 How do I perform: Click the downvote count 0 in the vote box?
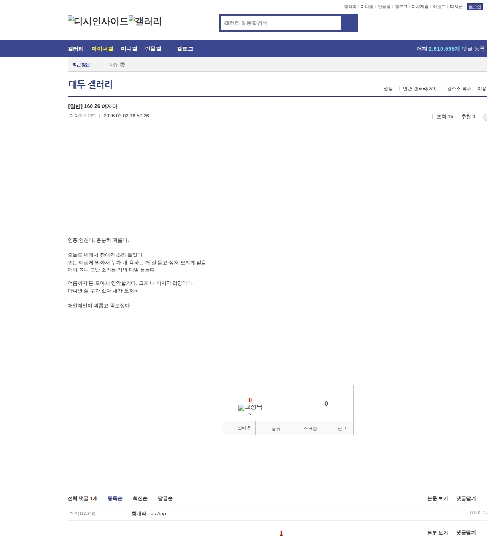(x=326, y=404)
